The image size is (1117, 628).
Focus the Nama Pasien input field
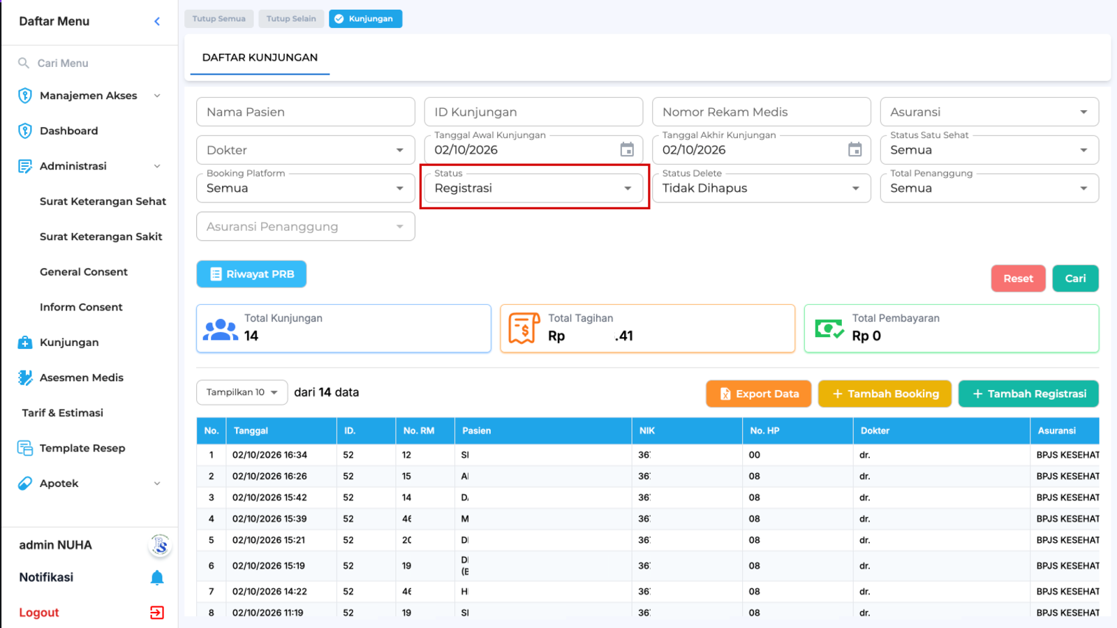coord(306,112)
